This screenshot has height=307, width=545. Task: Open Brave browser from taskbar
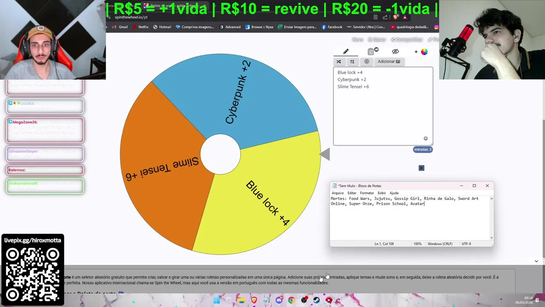[x=254, y=300]
